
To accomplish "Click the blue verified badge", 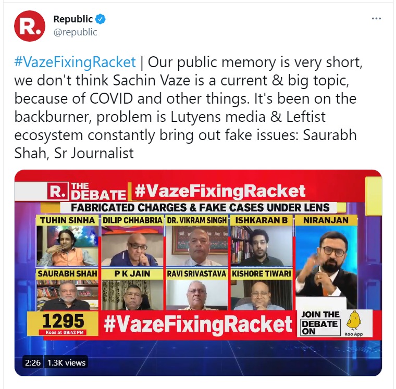I will tap(101, 19).
